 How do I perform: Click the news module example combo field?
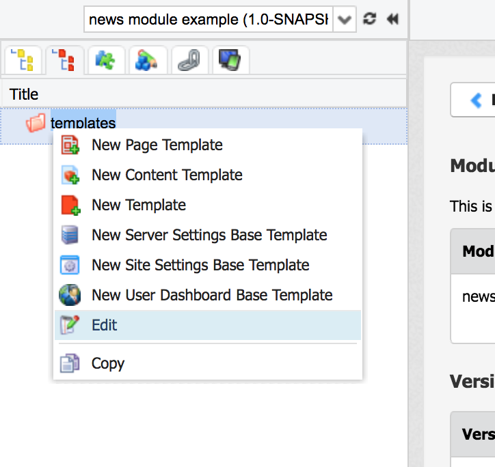click(209, 19)
